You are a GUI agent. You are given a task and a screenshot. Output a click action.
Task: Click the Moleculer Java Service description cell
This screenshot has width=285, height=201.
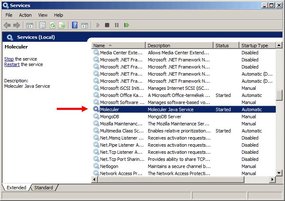tap(170, 109)
